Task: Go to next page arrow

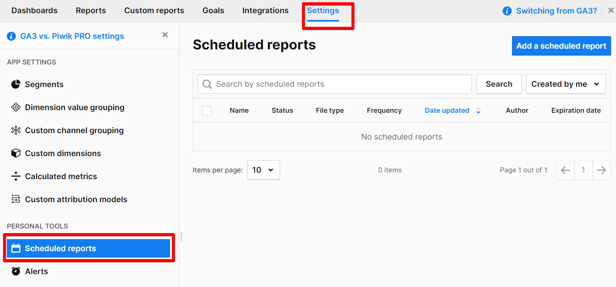Action: [601, 170]
